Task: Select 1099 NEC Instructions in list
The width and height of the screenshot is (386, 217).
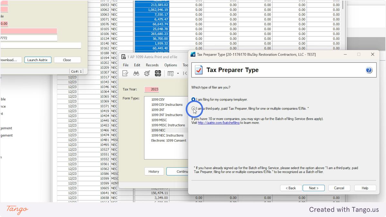Action: pyautogui.click(x=167, y=135)
